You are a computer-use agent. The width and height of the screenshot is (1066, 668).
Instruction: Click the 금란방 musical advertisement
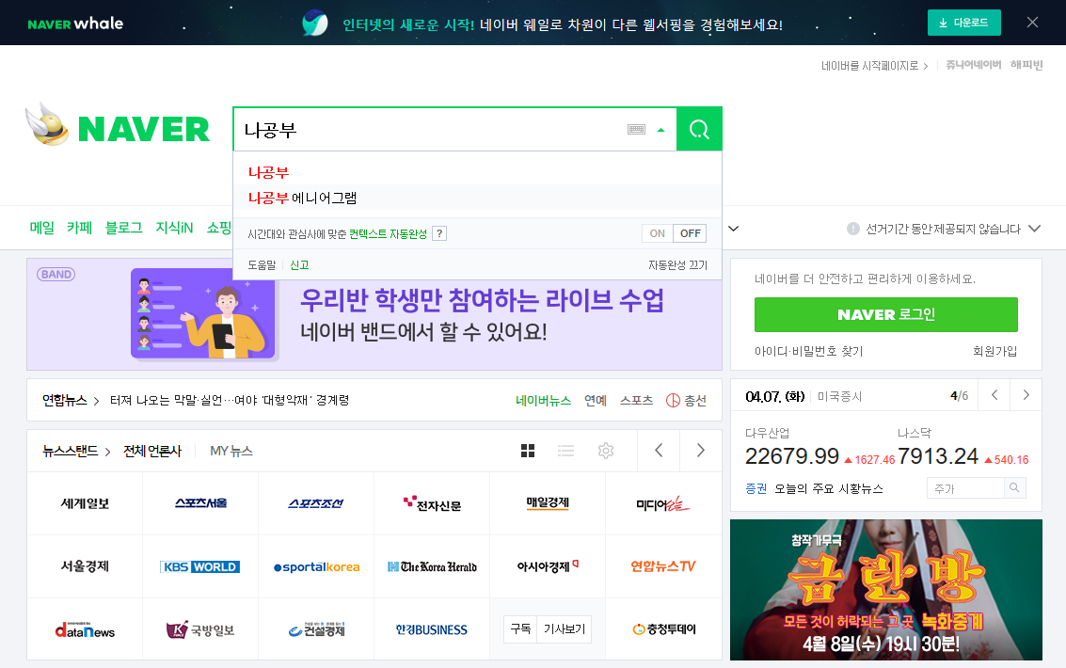[x=886, y=590]
